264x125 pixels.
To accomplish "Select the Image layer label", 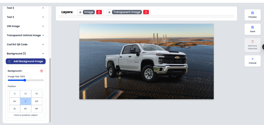I will click(89, 12).
